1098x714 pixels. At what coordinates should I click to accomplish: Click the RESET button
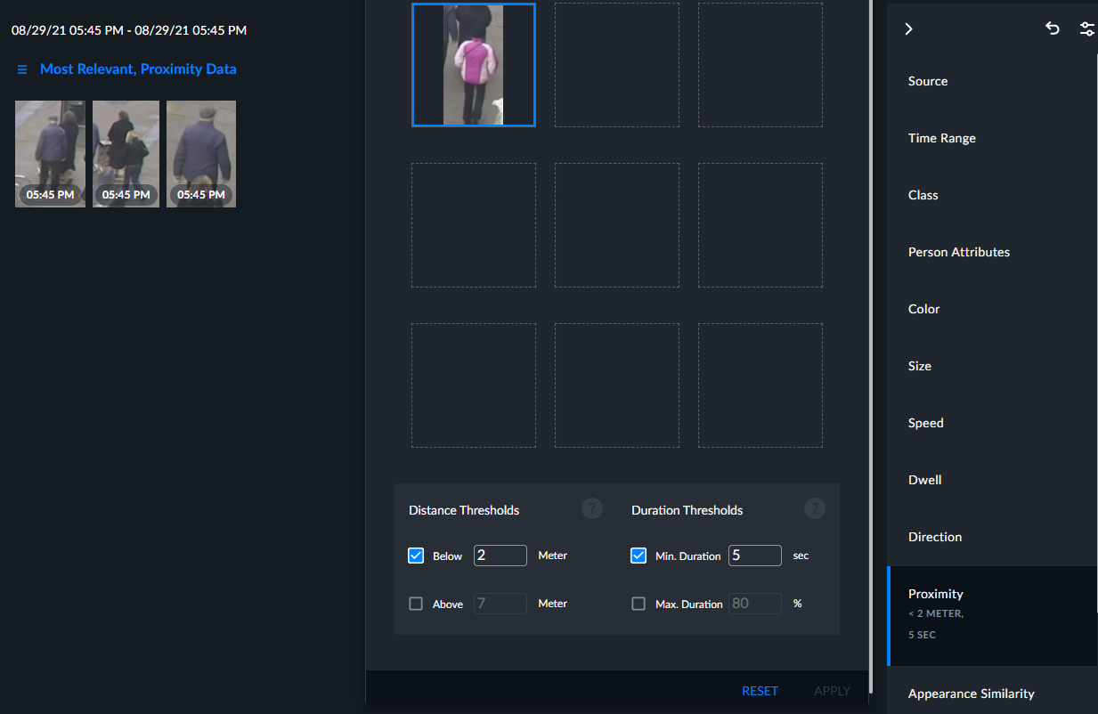tap(760, 691)
